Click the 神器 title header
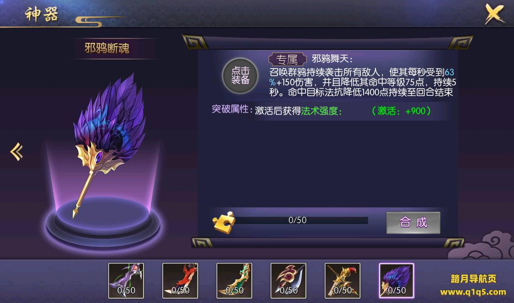 click(42, 15)
